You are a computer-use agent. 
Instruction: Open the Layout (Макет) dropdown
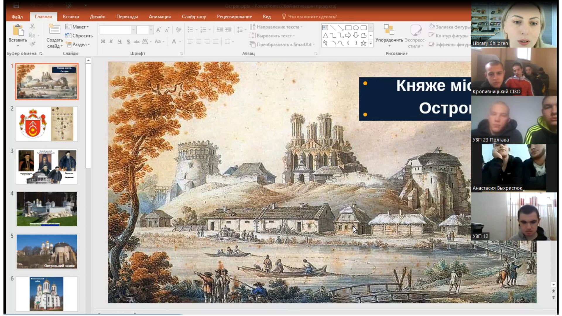coord(77,27)
